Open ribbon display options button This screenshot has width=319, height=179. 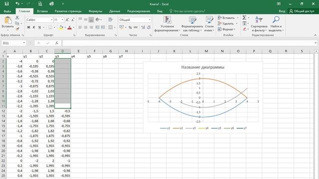pos(279,4)
